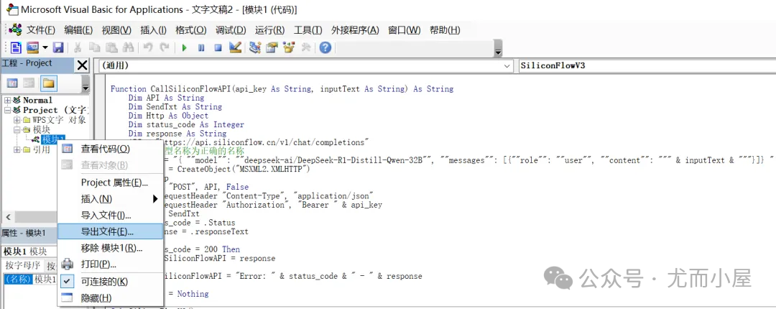The image size is (776, 309).
Task: Click the Reset stop toolbar icon
Action: 218,48
